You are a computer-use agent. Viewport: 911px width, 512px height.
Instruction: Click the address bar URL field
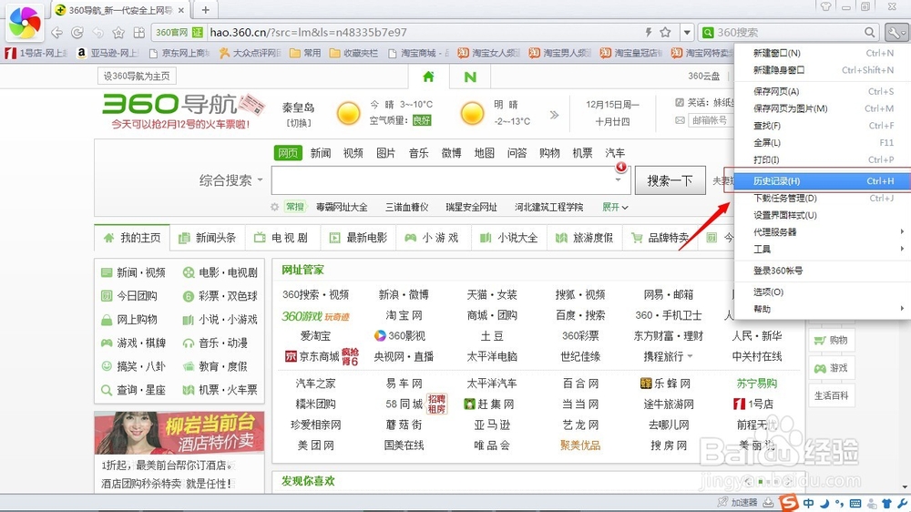(425, 33)
